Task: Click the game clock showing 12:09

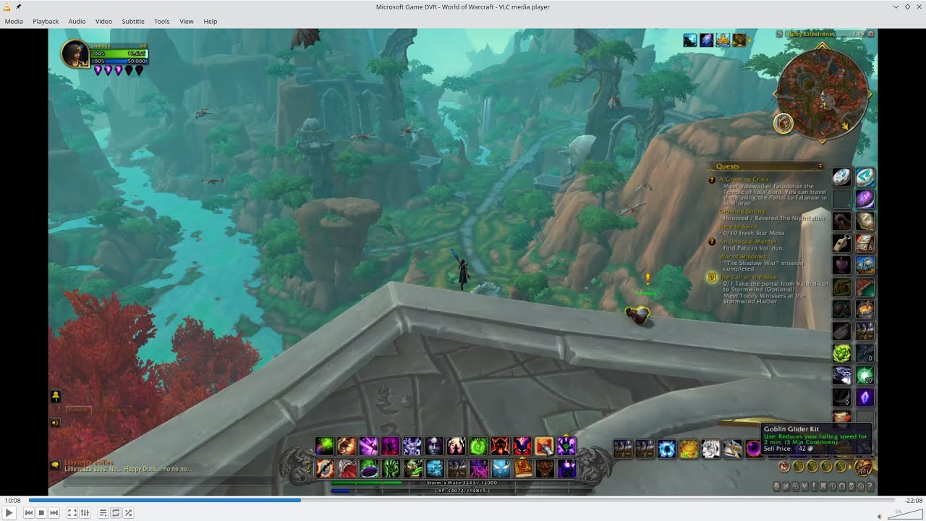Action: (857, 34)
